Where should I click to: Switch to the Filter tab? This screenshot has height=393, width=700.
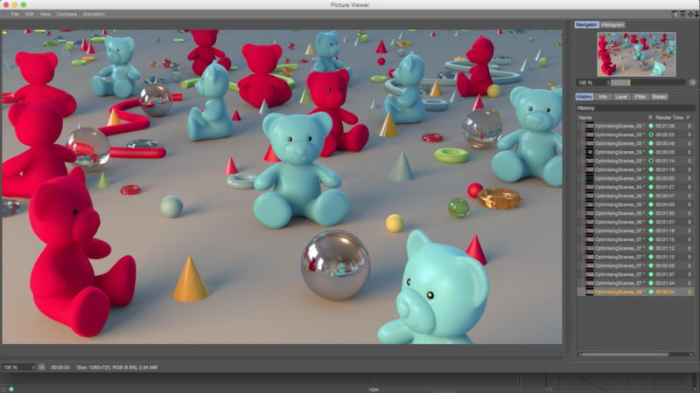(640, 96)
